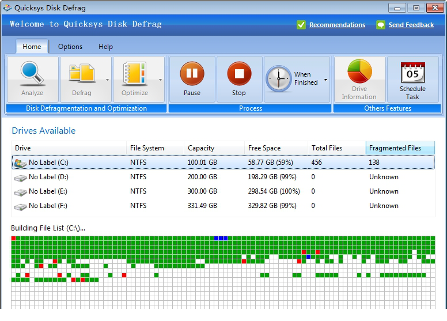Click the Drives Available heading

click(x=44, y=131)
